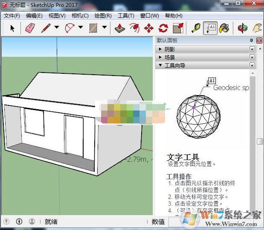
Task: Click the credits info status icon
Action: point(19,221)
